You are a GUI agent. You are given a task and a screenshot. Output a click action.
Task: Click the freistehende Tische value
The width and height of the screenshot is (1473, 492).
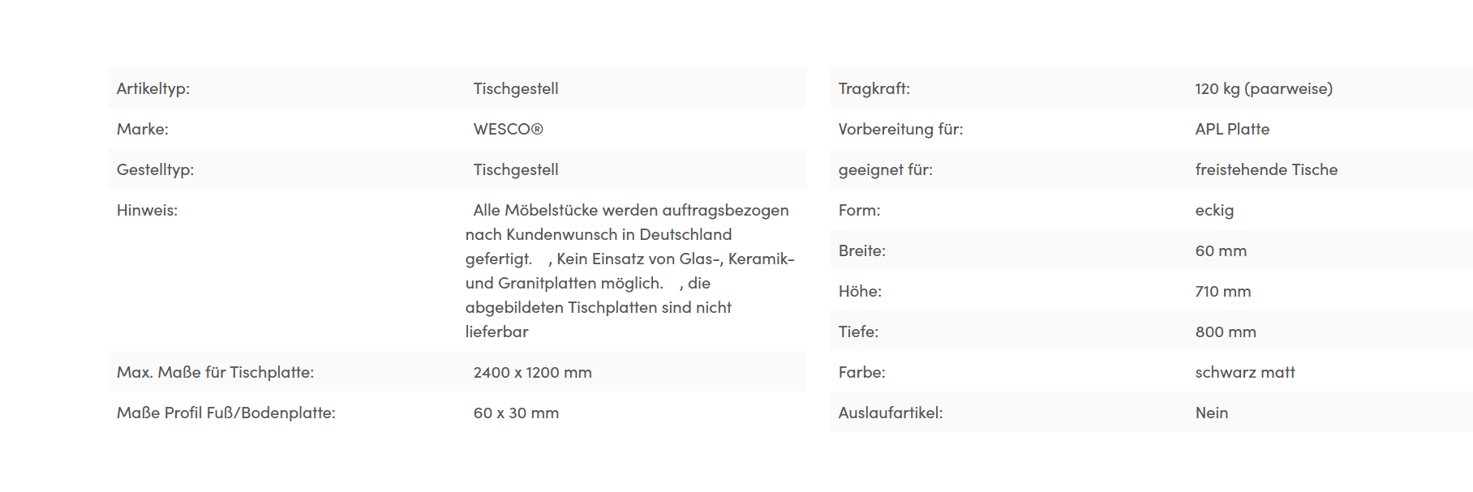pos(1266,169)
